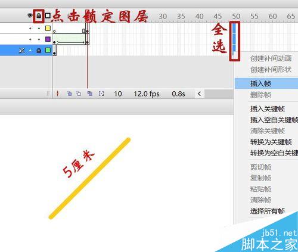Screen dimensions: 298x252
Task: Enable Onion Skin mode
Action: click(x=69, y=94)
